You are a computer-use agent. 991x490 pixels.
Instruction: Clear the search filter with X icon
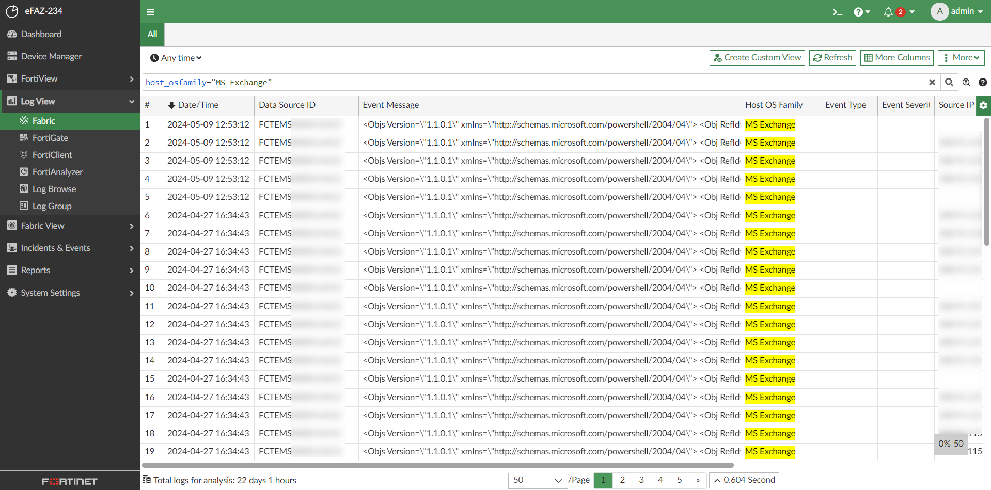click(x=932, y=82)
